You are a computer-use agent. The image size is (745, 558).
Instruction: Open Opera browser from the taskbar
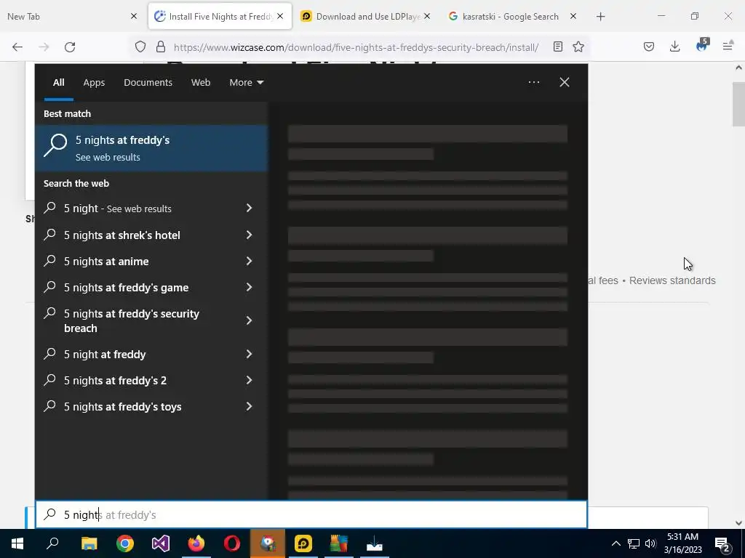pyautogui.click(x=232, y=543)
